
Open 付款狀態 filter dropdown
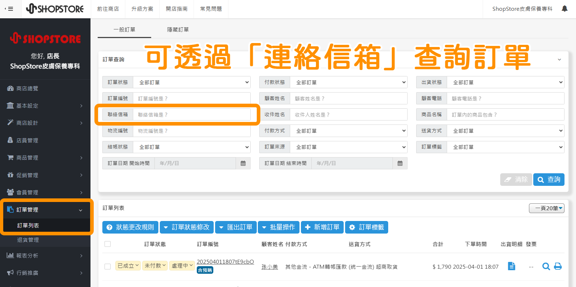[x=349, y=82]
